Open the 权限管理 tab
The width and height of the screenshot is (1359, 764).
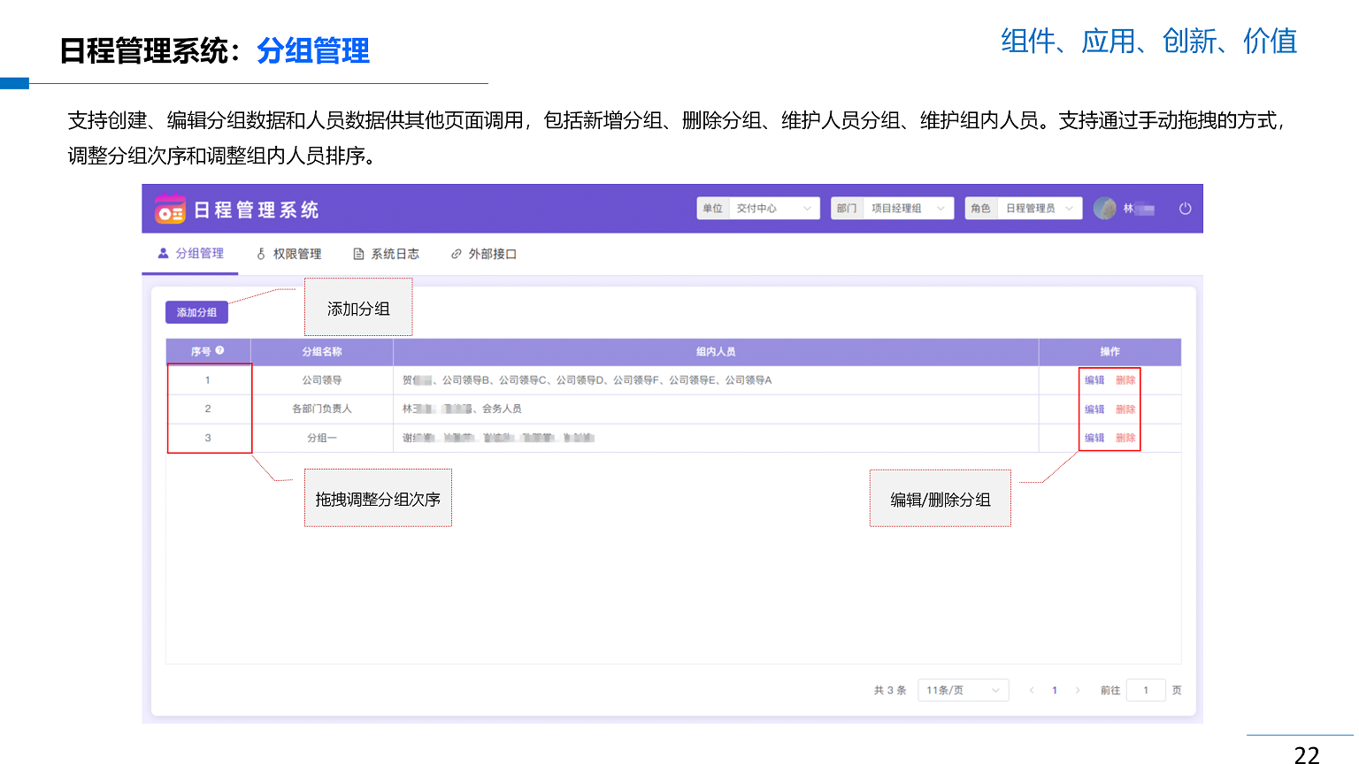tap(288, 254)
